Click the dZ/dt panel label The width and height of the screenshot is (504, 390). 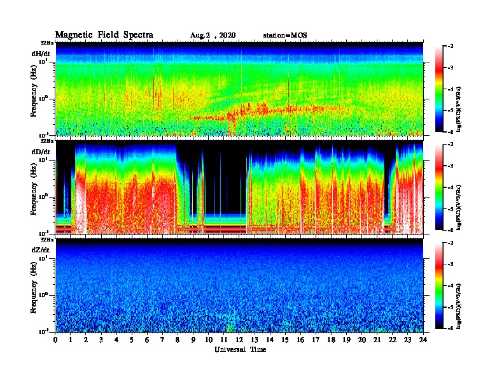[41, 250]
